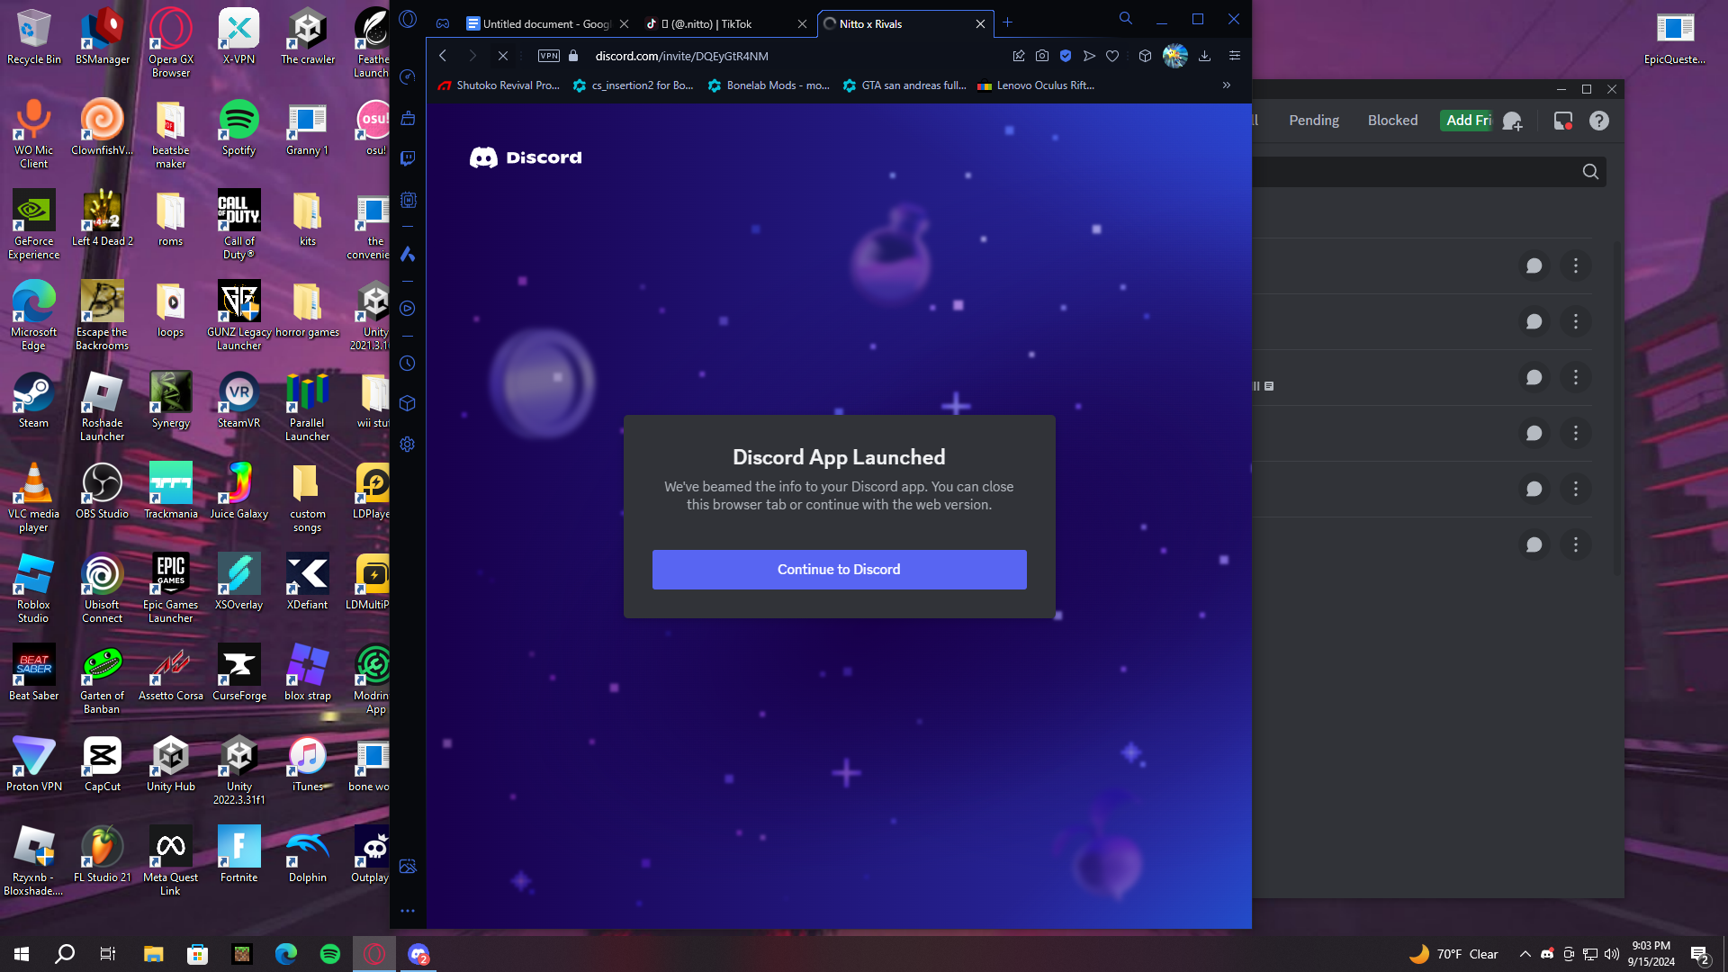Click Continue to Discord button
Screen dimensions: 1728x972
(x=839, y=570)
